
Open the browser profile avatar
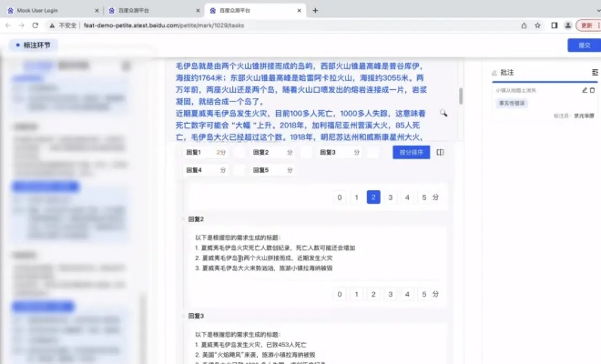coord(567,25)
